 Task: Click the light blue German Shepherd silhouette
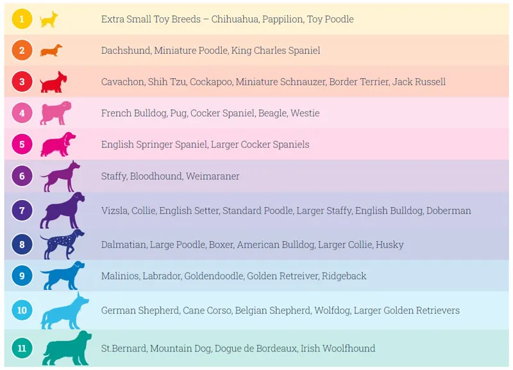[x=65, y=310]
